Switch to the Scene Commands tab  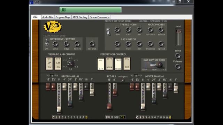99,17
